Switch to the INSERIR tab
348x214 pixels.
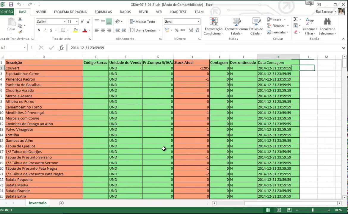(x=40, y=12)
